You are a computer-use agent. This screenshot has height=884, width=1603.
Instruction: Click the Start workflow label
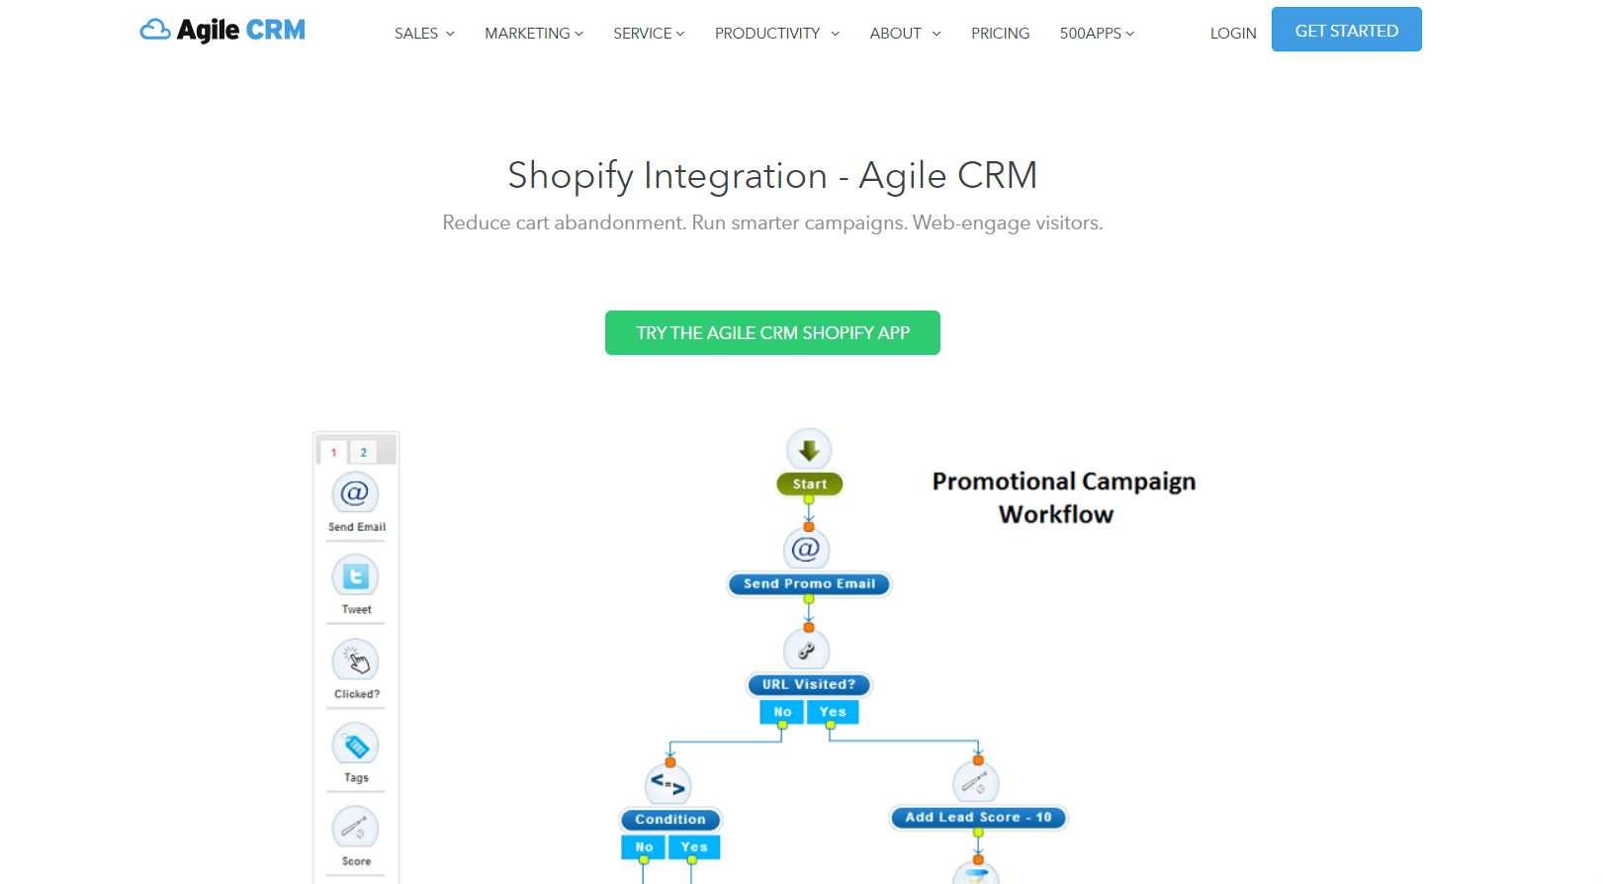pyautogui.click(x=809, y=484)
